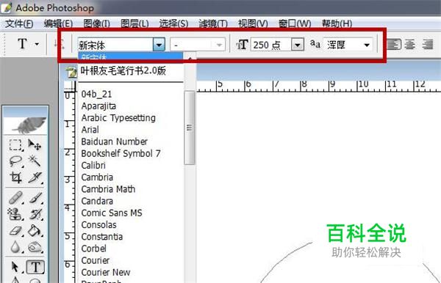Viewport: 441px width, 283px height.
Task: Center align text
Action: (x=410, y=44)
